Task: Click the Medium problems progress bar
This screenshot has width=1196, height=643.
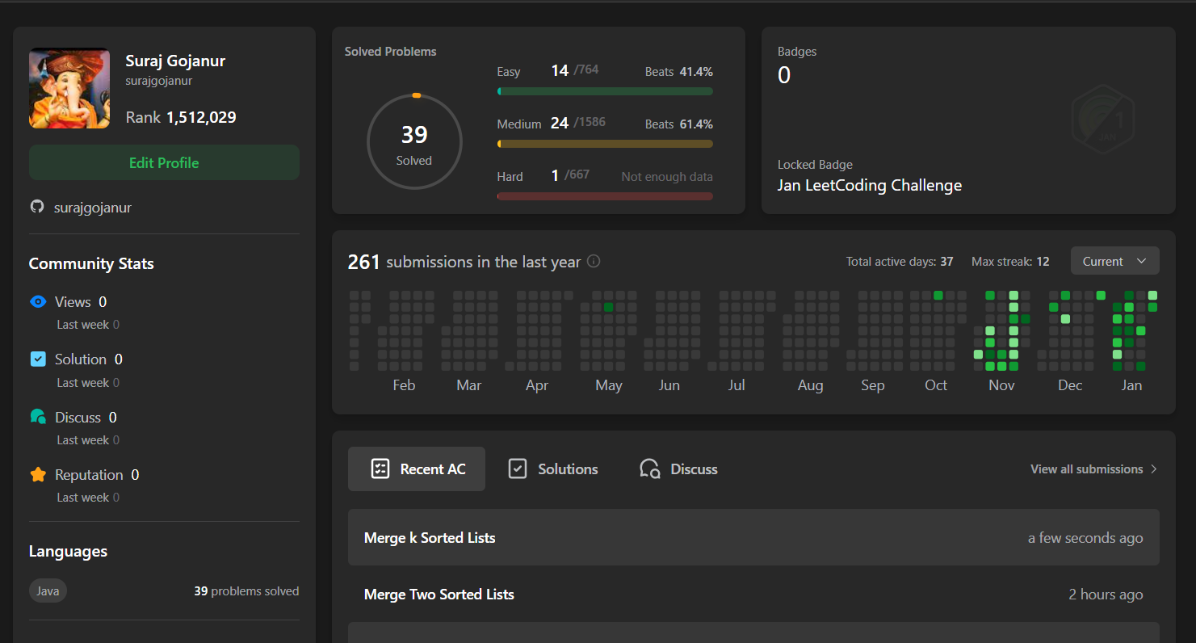Action: [x=605, y=144]
